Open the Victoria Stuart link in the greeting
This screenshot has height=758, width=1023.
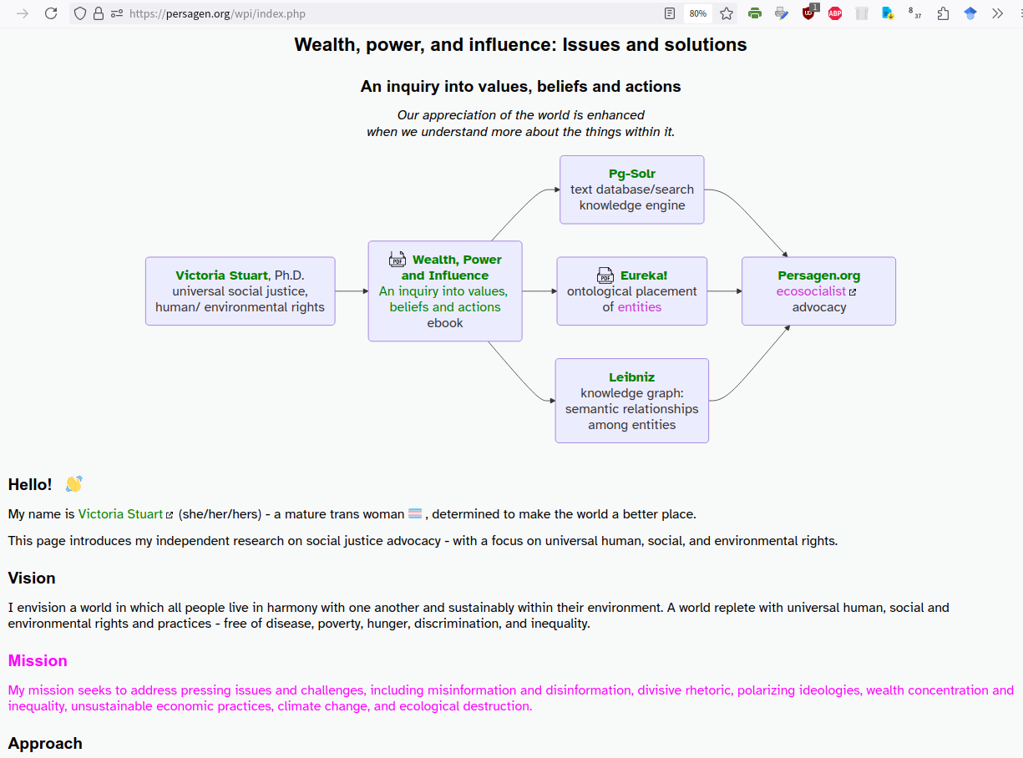pos(120,514)
